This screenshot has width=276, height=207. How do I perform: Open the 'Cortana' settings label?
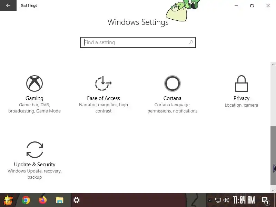[172, 98]
